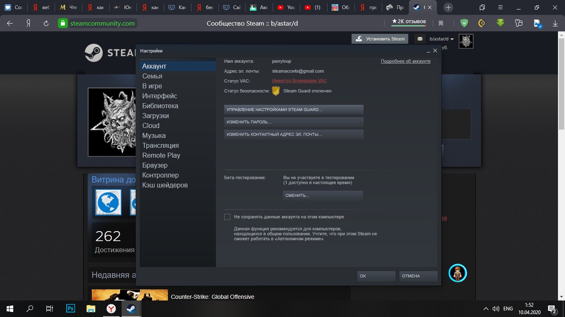Click the small profile avatar in header

[466, 41]
